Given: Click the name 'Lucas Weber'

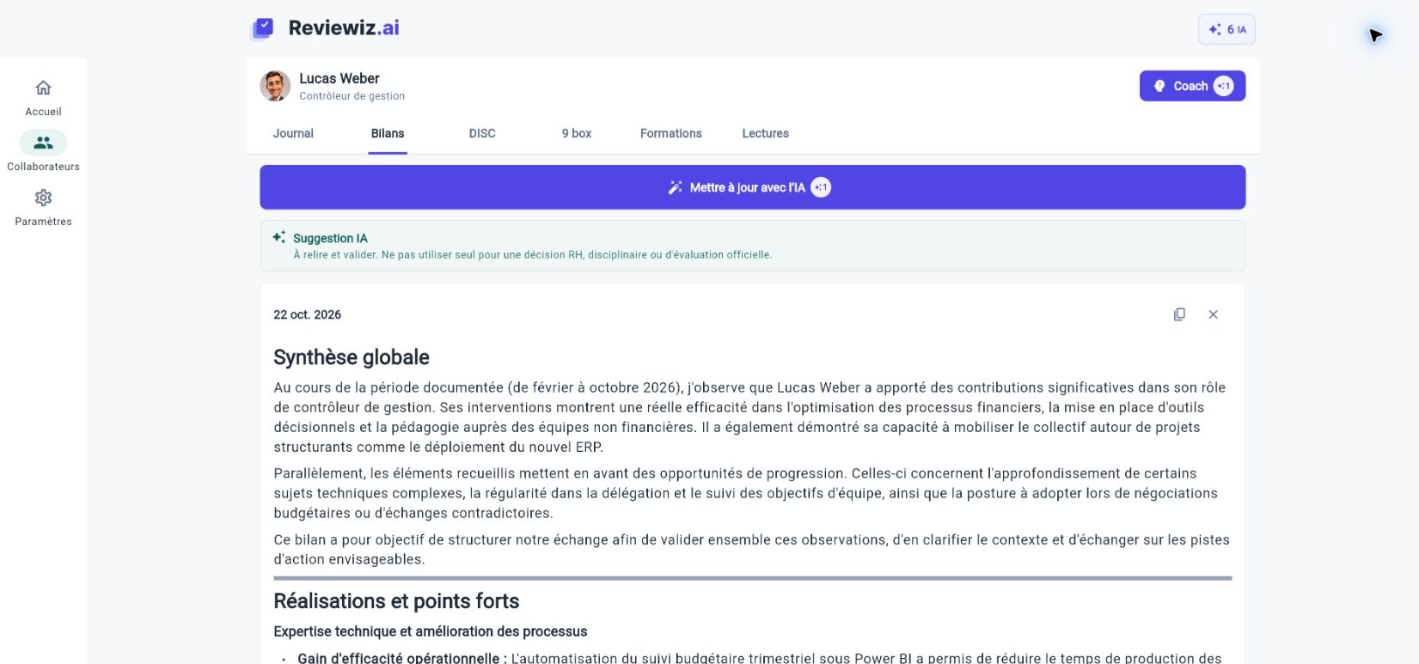Looking at the screenshot, I should click(339, 78).
